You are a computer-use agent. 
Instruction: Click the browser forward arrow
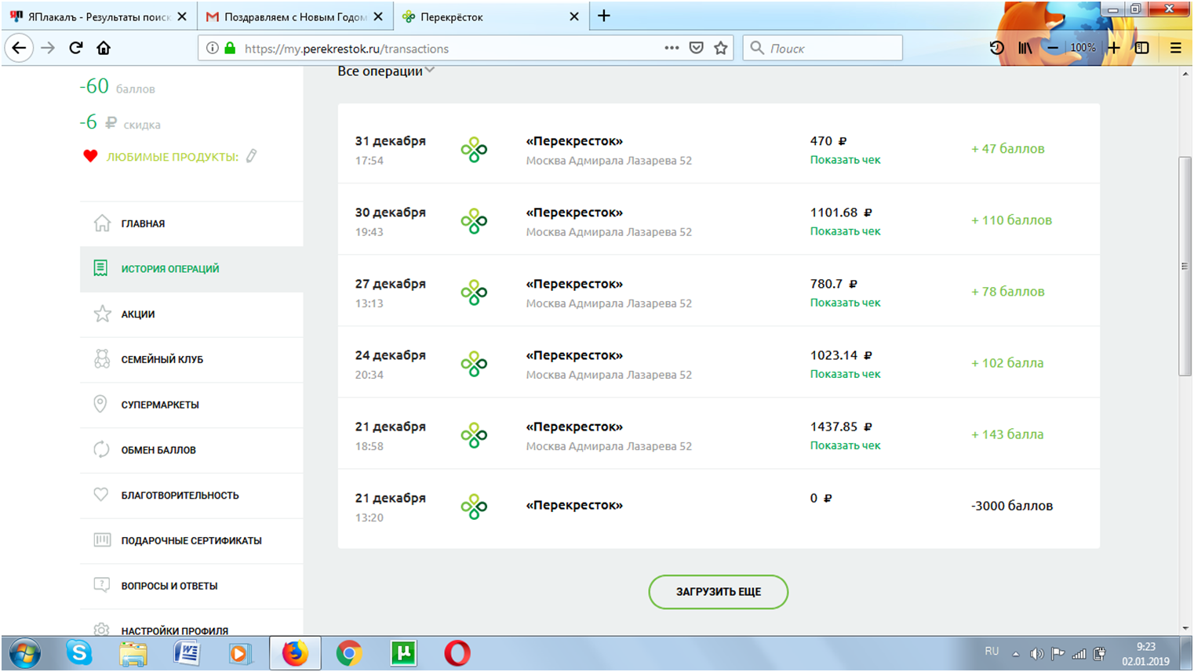click(48, 48)
